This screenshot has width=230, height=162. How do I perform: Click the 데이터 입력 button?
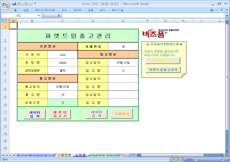pos(35,114)
